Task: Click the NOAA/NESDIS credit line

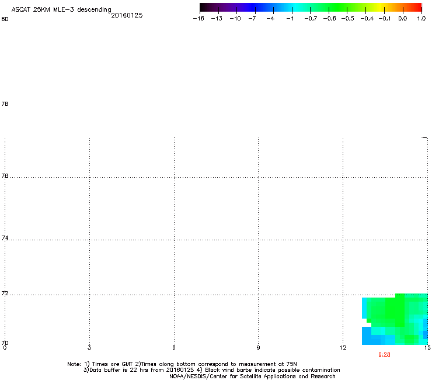Action: [252, 376]
